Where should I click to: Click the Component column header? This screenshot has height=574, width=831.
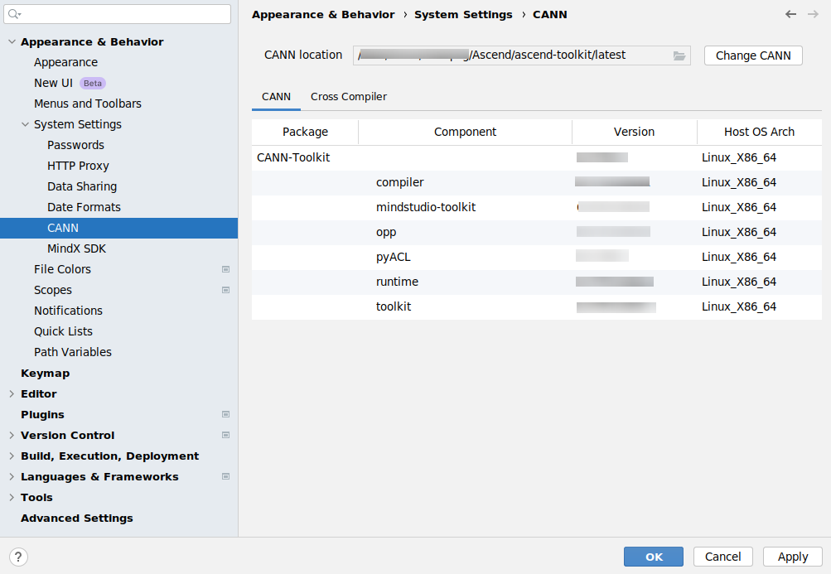pos(466,132)
